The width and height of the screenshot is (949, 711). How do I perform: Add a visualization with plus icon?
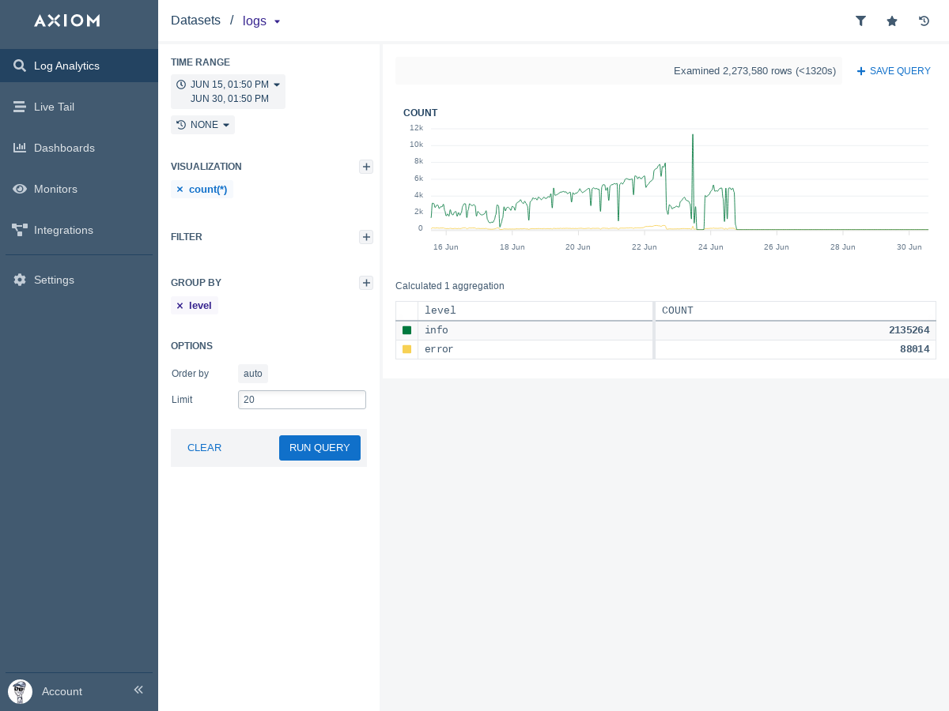[x=366, y=167]
